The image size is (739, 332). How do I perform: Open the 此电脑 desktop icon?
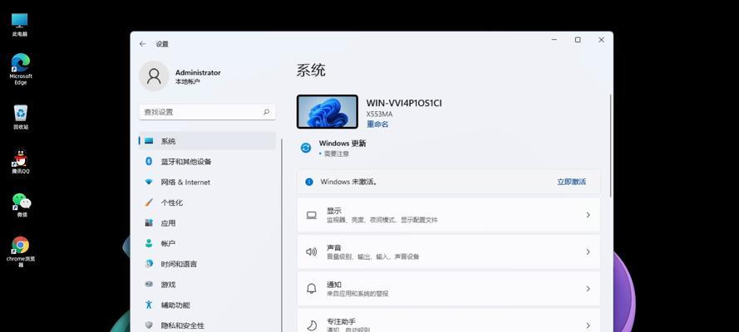(x=20, y=24)
